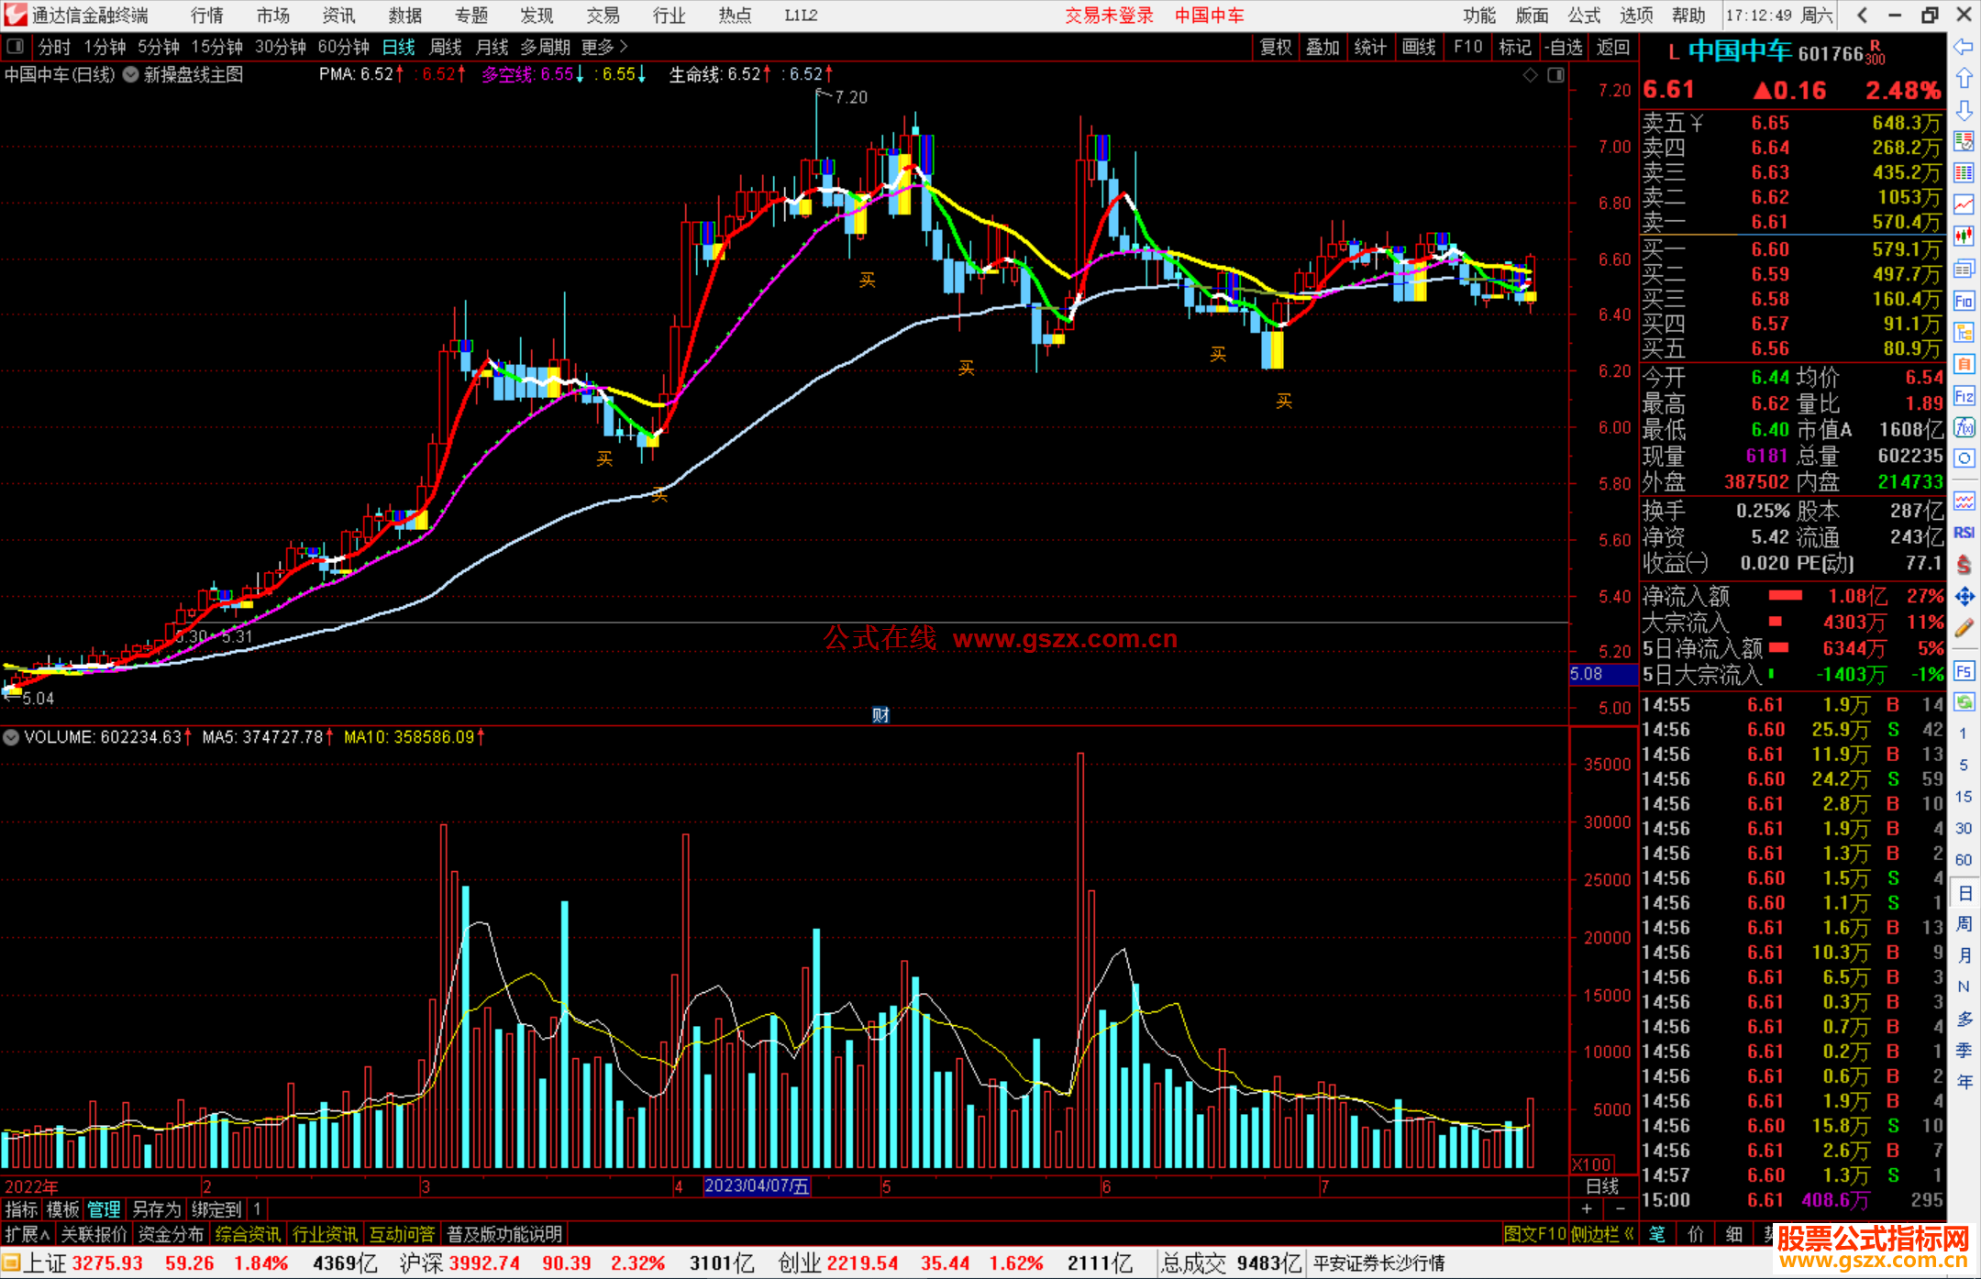The image size is (1981, 1279).
Task: Select the pencil drawing tool icon
Action: tap(1964, 628)
